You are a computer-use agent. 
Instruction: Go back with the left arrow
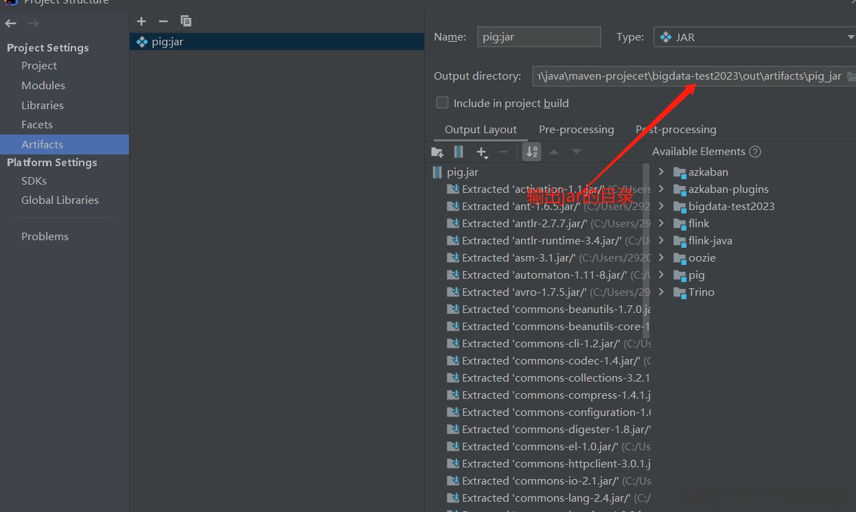point(11,23)
